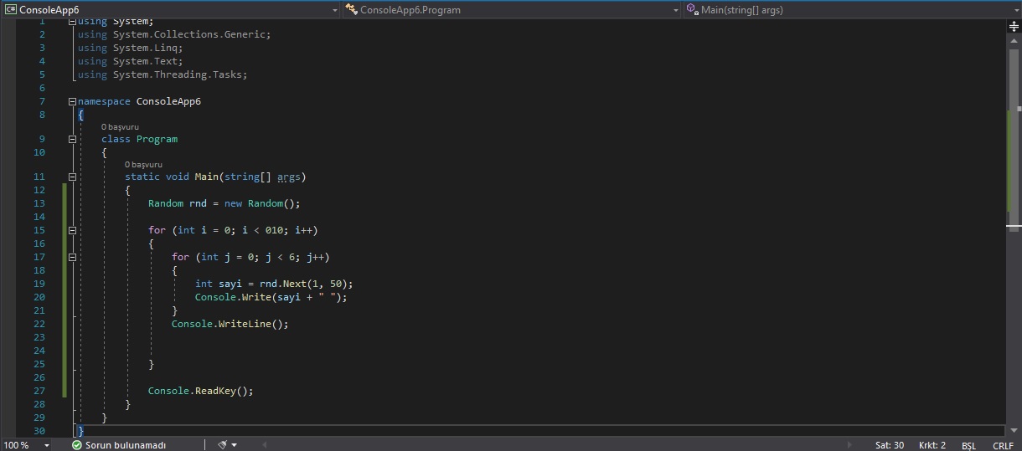Viewport: 1022px width, 451px height.
Task: Collapse the outer for loop with i
Action: pos(72,230)
